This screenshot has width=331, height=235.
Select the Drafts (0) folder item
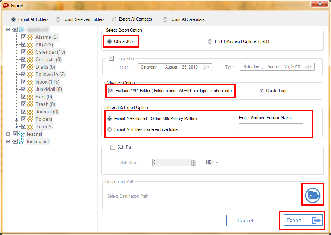(x=45, y=67)
